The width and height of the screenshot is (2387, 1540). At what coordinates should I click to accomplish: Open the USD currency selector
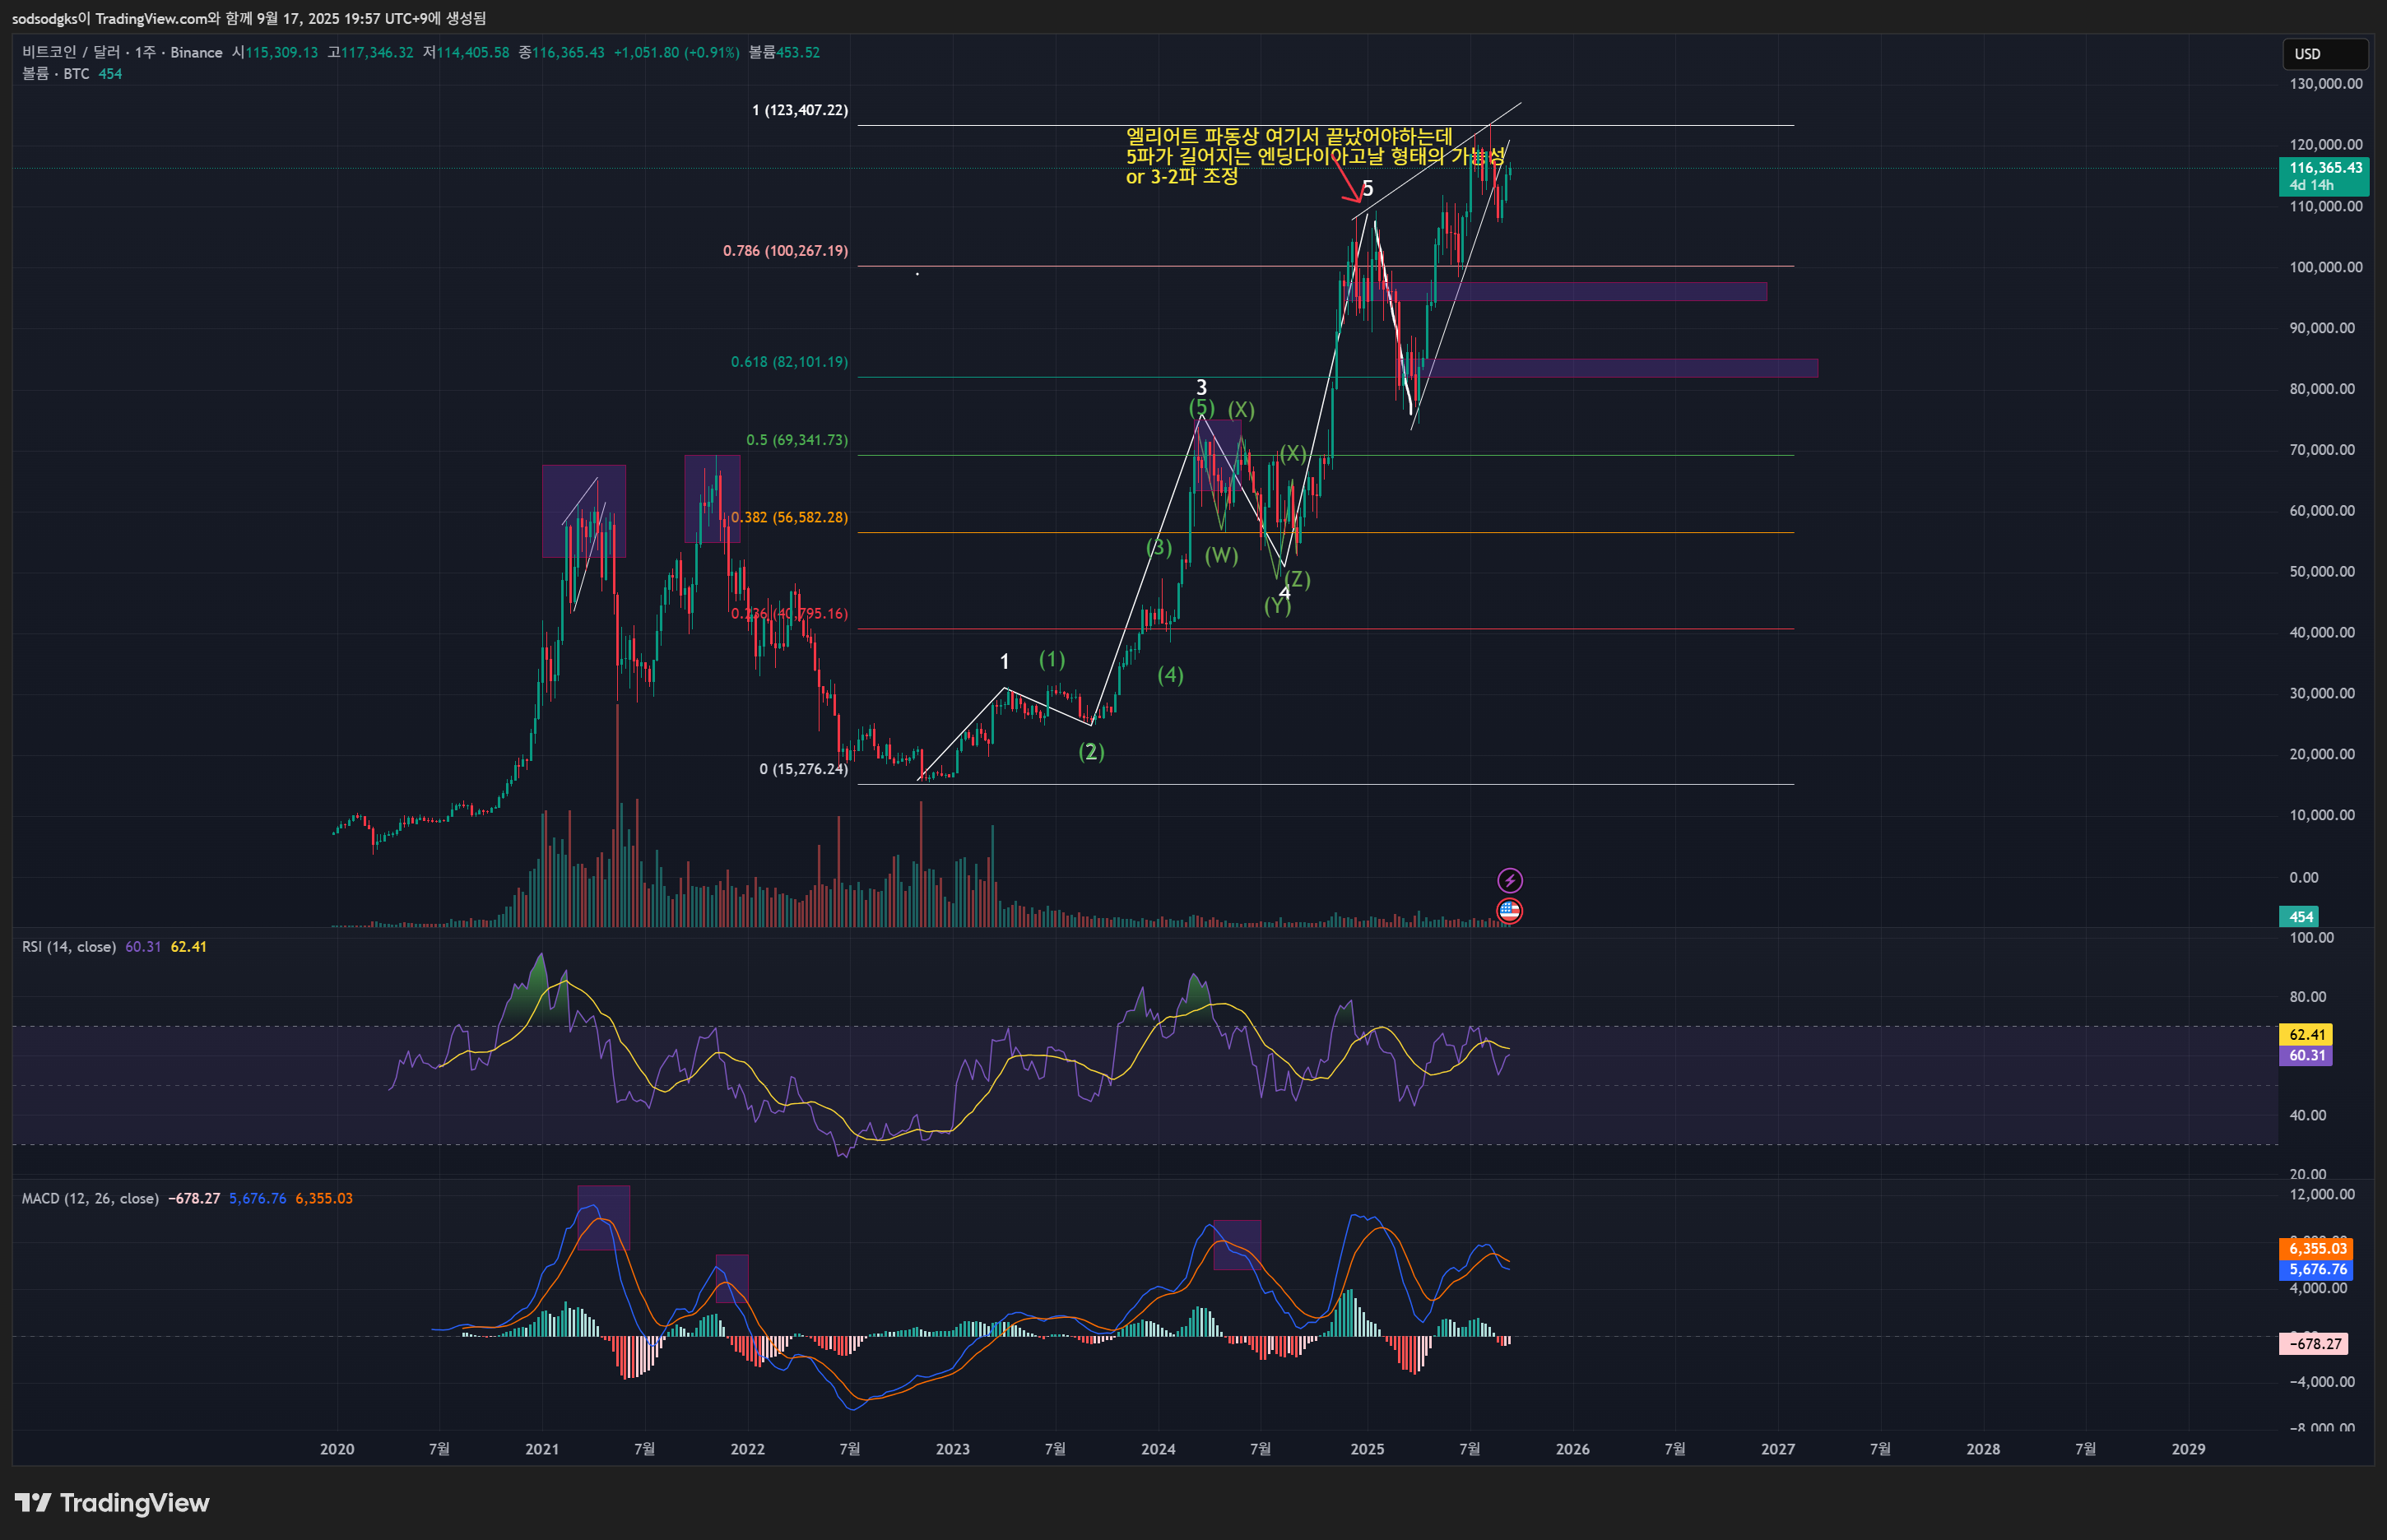pyautogui.click(x=2325, y=54)
